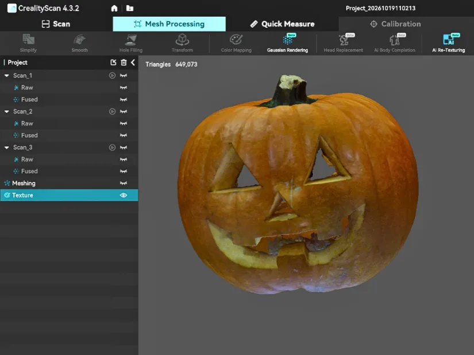Open the Simplify mesh tool

pyautogui.click(x=28, y=43)
